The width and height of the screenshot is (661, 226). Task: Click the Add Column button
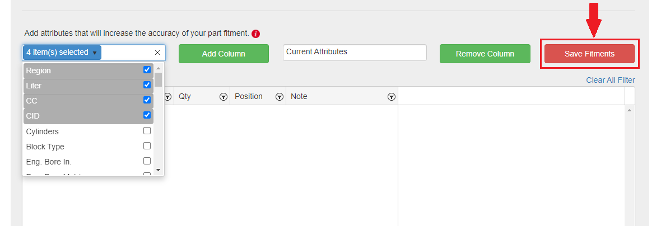coord(224,54)
